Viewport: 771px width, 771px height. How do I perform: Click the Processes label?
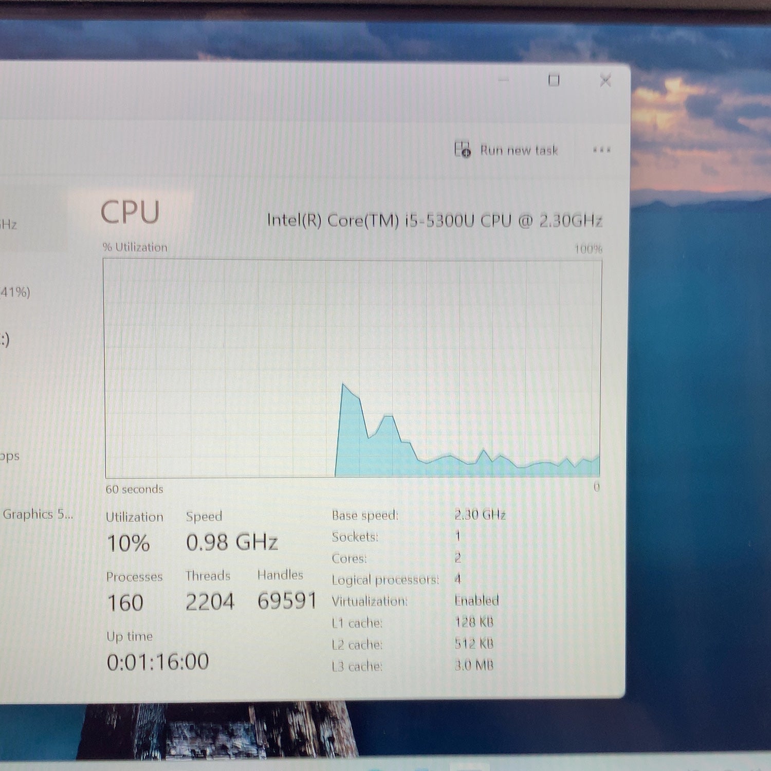pyautogui.click(x=134, y=577)
